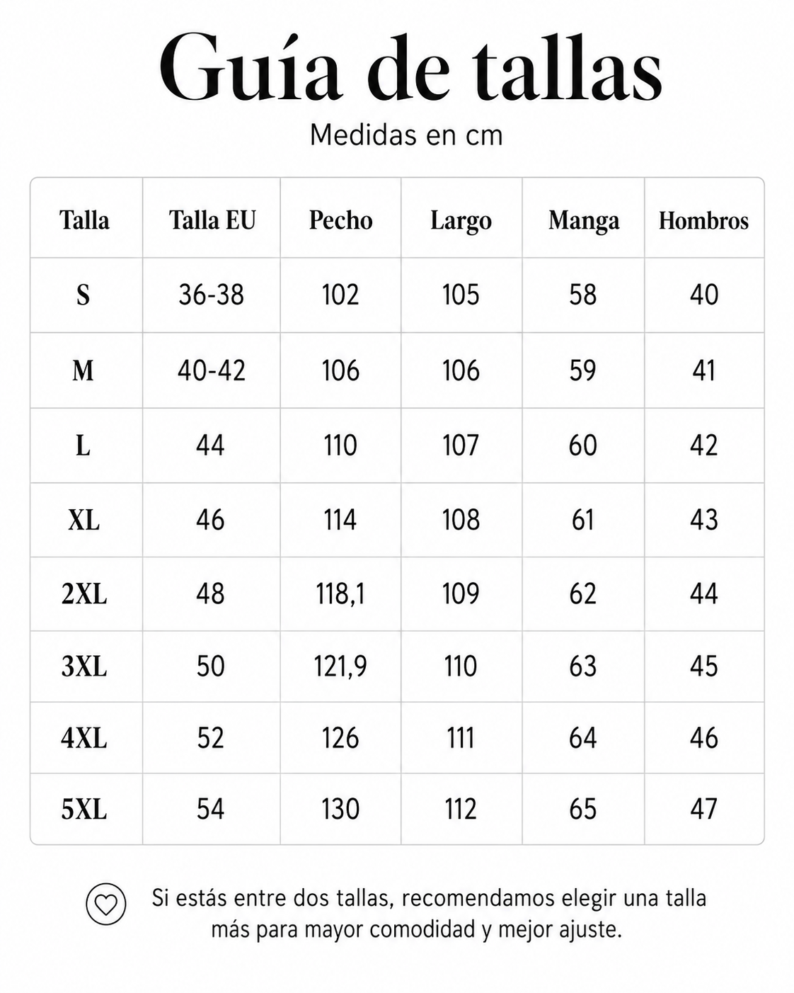Screen dimensions: 794x993
Task: Click the 118,1 chest measurement cell
Action: 340,594
